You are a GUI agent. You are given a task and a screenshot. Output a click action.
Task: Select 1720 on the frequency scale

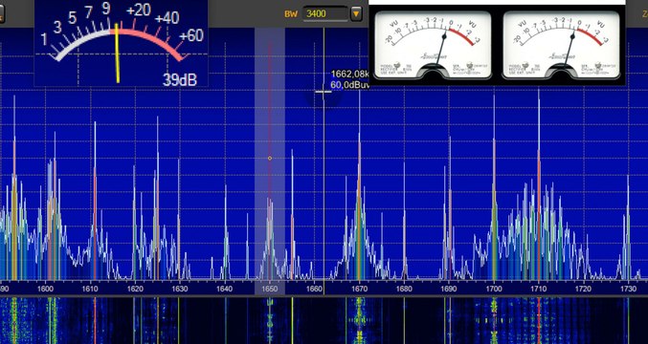[x=584, y=289]
